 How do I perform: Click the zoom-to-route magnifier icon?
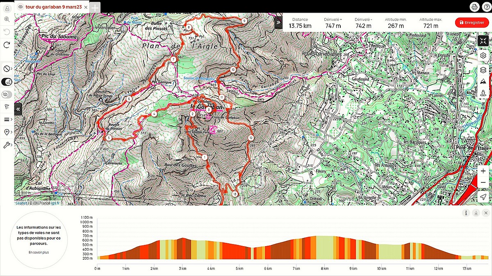tap(7, 19)
